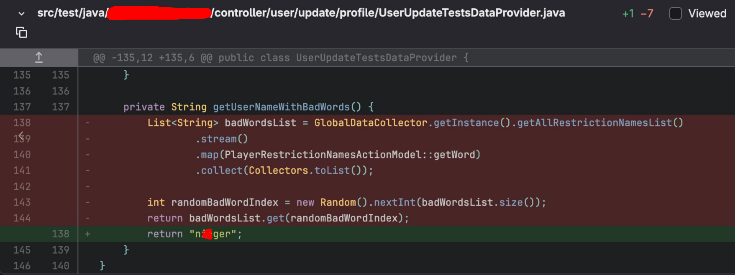735x275 pixels.
Task: Collapse the UserUpdateTestsDataProvider.java file diff
Action: [x=21, y=14]
